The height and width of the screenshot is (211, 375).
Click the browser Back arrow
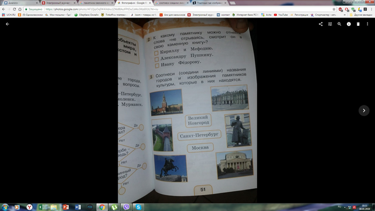click(4, 9)
